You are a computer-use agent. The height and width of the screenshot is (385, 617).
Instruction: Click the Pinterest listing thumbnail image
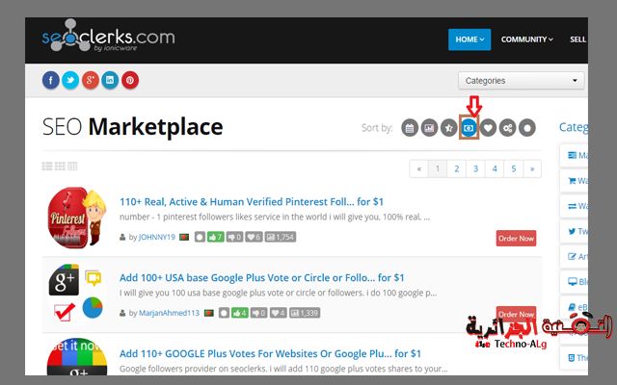[x=77, y=218]
